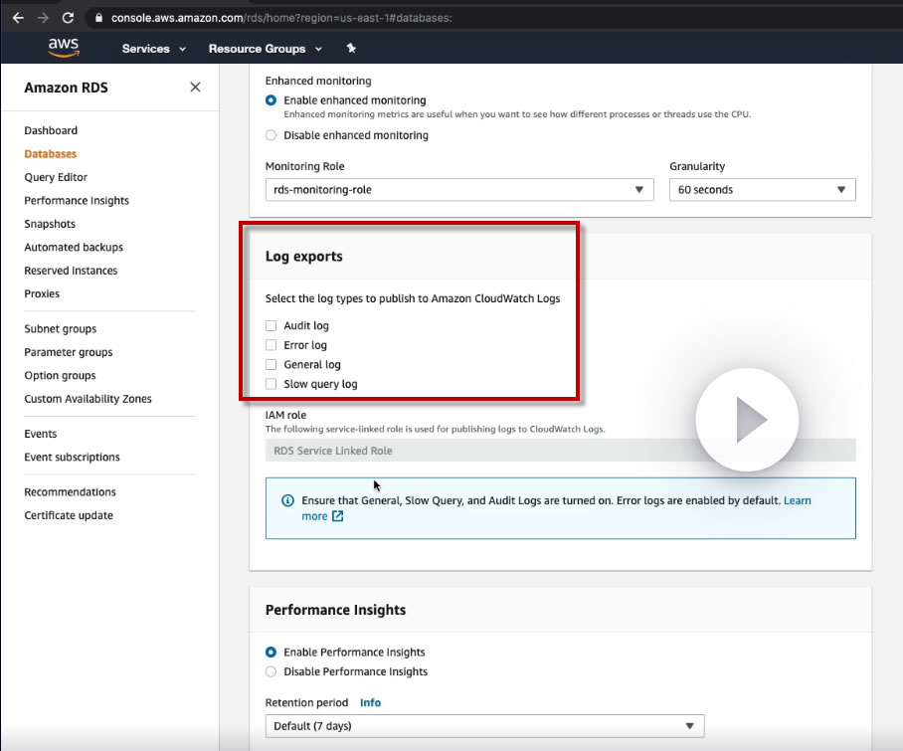Open the Resource Groups menu
The width and height of the screenshot is (903, 751).
click(x=265, y=49)
